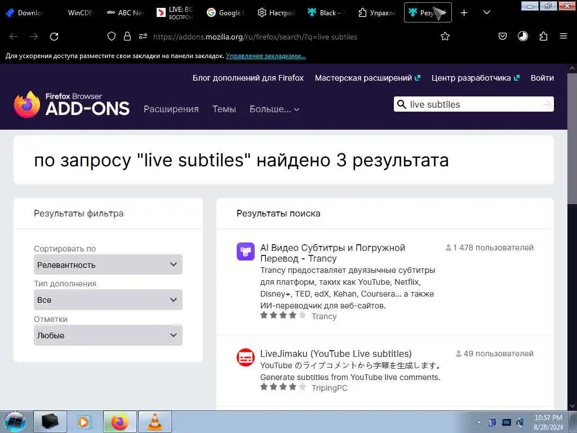Open the Управление закладками link
Viewport: 577px width, 433px height.
pyautogui.click(x=266, y=56)
